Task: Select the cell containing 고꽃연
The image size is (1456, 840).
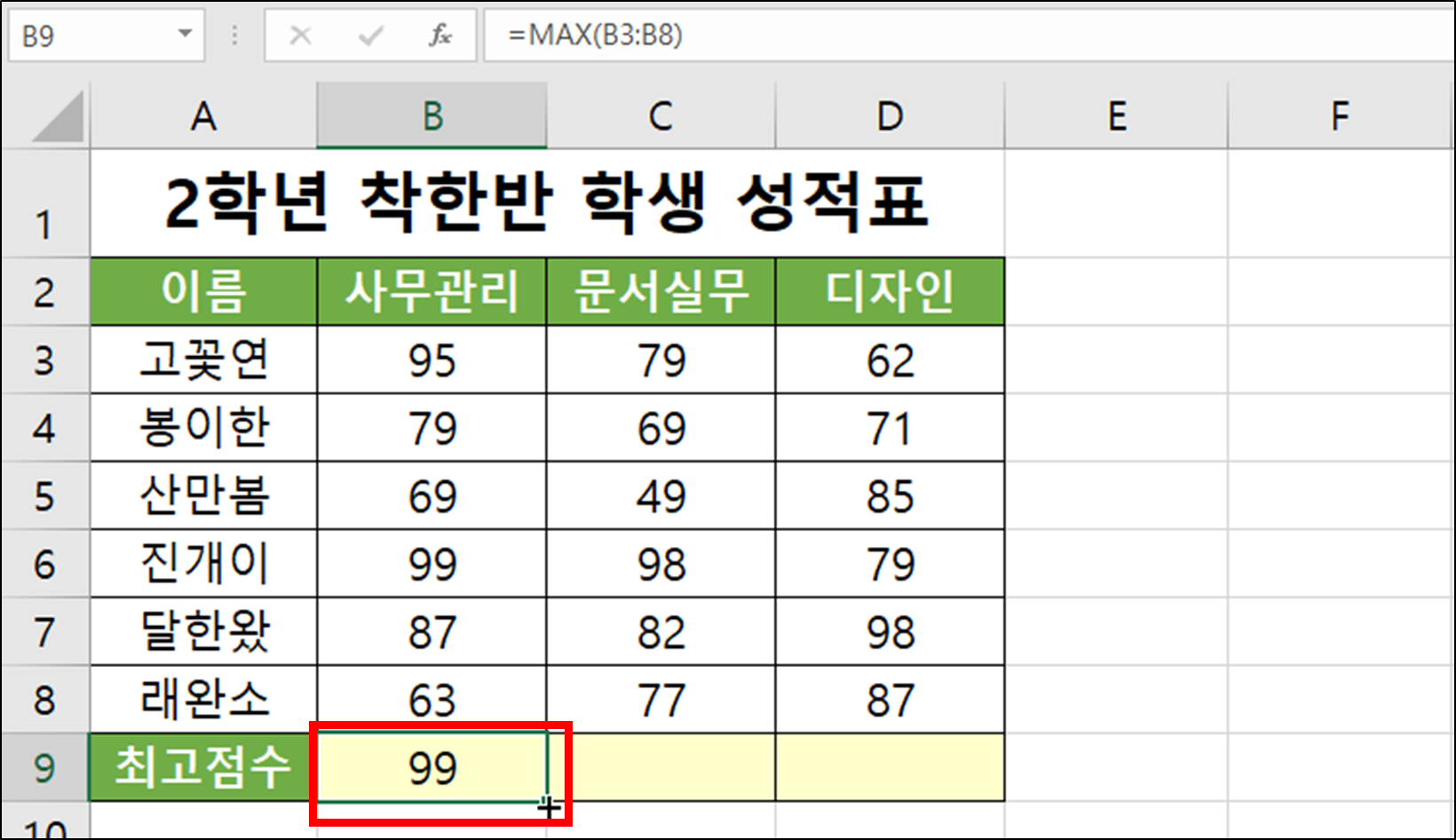Action: (x=202, y=360)
